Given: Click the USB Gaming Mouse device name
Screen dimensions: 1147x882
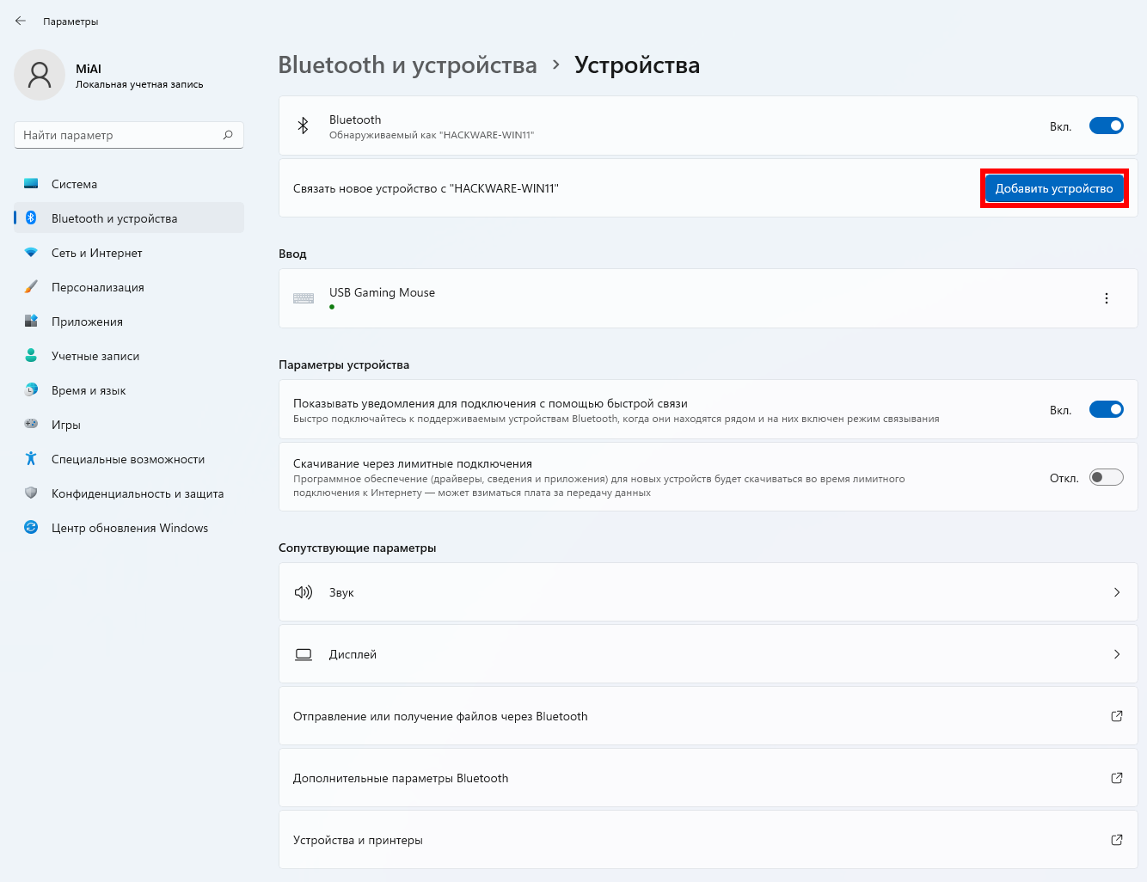Looking at the screenshot, I should tap(382, 292).
